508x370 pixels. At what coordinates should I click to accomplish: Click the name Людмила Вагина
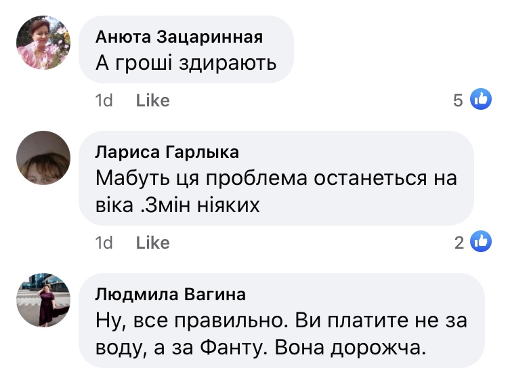tap(170, 294)
